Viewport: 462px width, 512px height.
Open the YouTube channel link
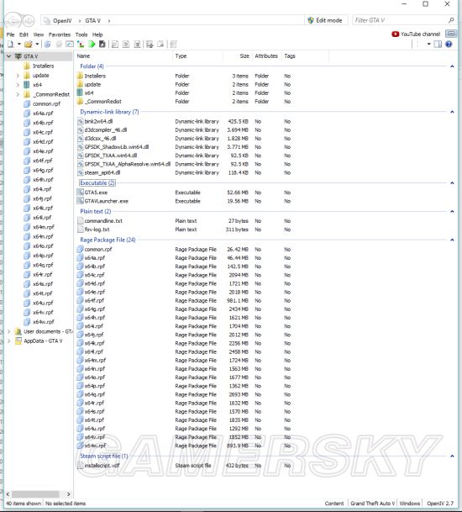point(416,34)
